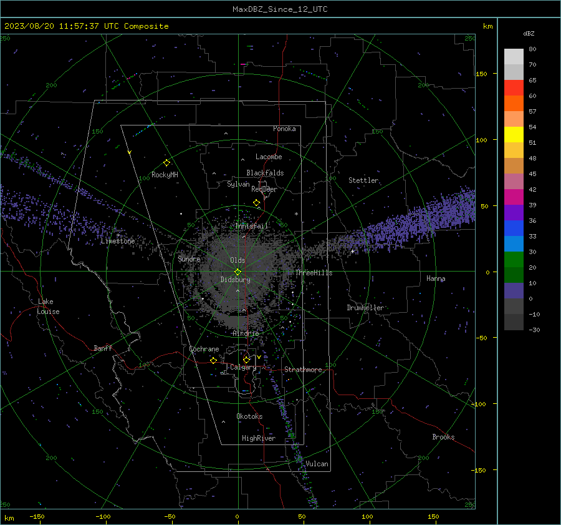Click the Limestone label
This screenshot has width=561, height=525.
118,241
